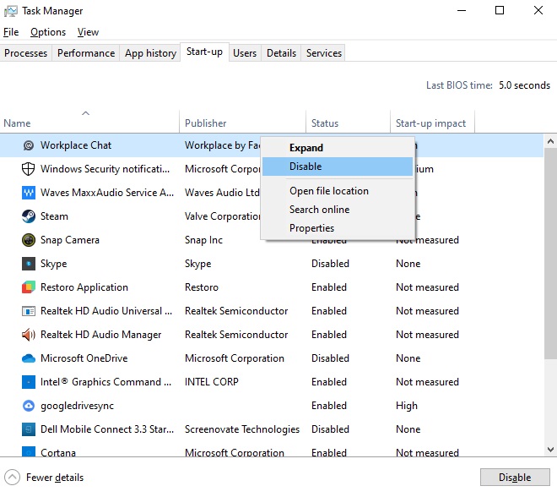
Task: Sort list by Publisher column header
Action: tap(242, 122)
